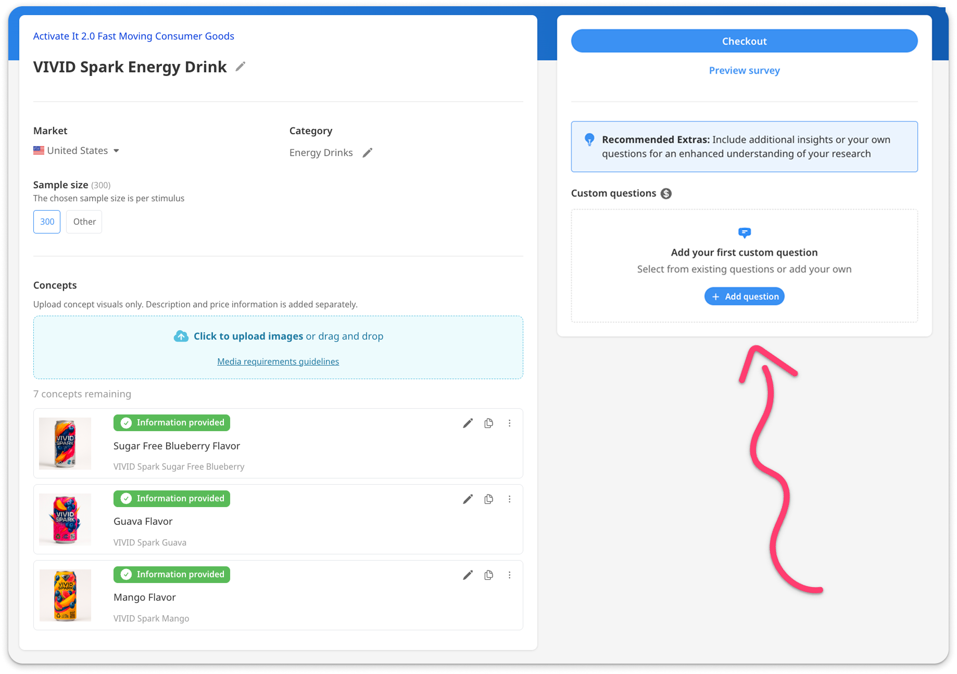
Task: Click the VIVID Spark Sugar Free Blueberry description
Action: (x=179, y=466)
